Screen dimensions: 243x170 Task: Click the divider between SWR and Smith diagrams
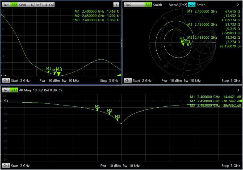(122, 43)
